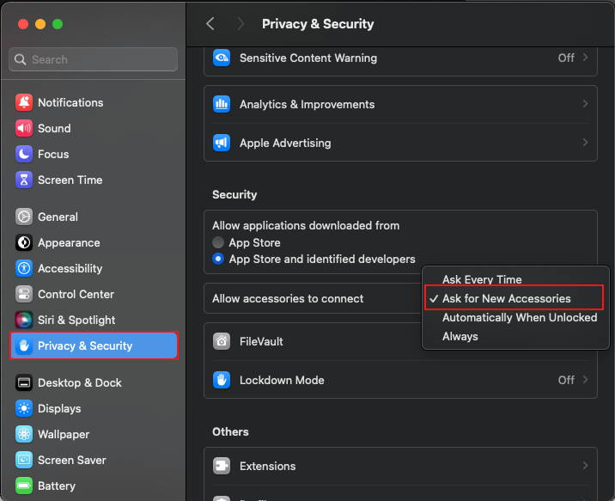Open the General gear icon
This screenshot has height=501, width=615.
point(24,217)
